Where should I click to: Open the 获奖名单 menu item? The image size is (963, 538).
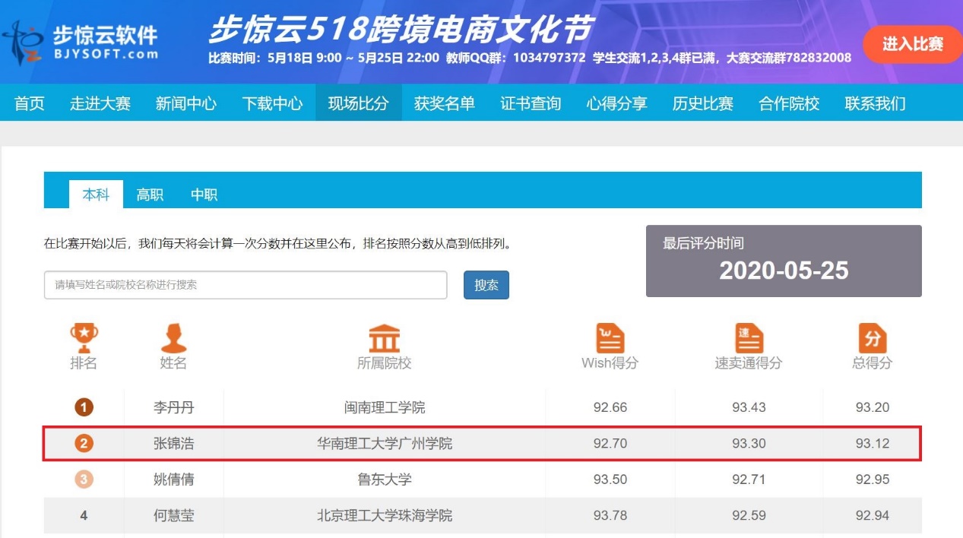(x=444, y=103)
